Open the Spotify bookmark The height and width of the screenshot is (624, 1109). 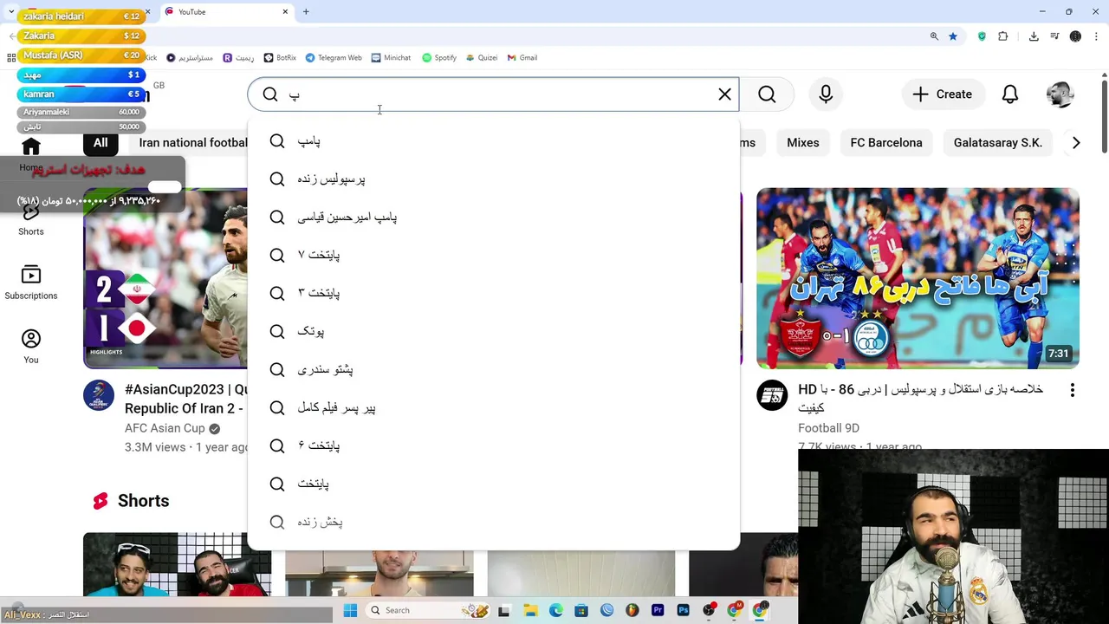click(x=439, y=58)
